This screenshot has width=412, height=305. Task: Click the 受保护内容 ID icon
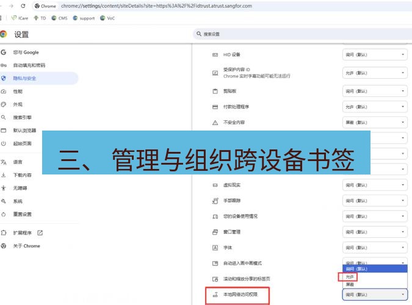[x=215, y=73]
